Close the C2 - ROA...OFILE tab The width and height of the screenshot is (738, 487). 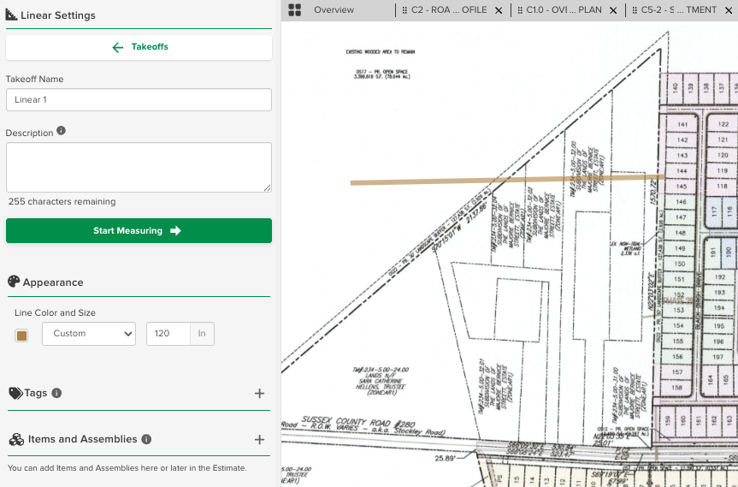coord(498,10)
